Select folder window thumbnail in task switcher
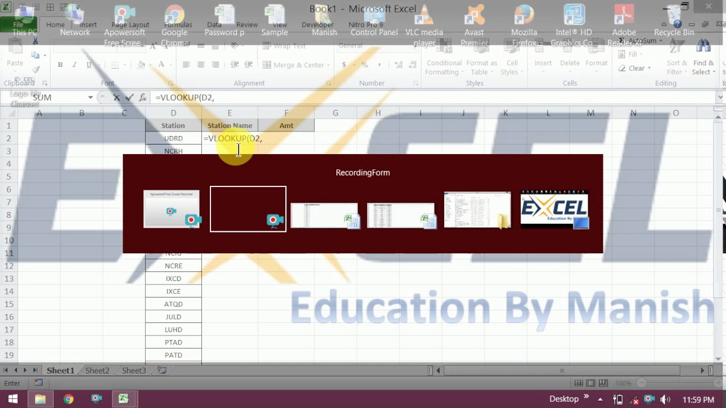Screen dimensions: 726x408 point(478,210)
